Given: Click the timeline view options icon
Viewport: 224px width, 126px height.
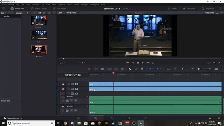Looking at the screenshot, I should coord(169,69).
